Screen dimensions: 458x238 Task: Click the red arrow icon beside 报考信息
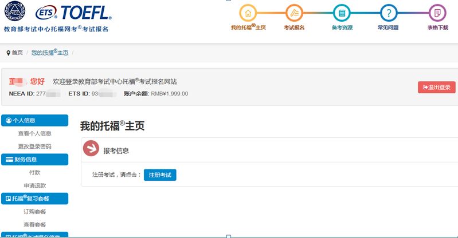pos(91,148)
